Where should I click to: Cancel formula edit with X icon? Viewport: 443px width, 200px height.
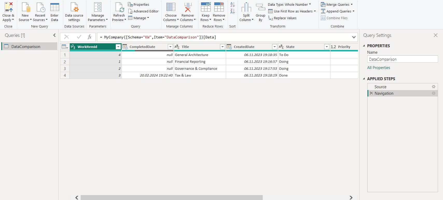[67, 37]
